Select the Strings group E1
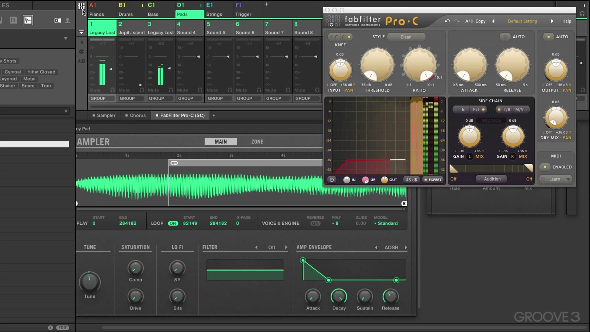 [218, 10]
